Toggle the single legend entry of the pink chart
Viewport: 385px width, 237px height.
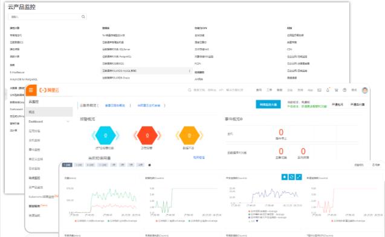[349, 221]
